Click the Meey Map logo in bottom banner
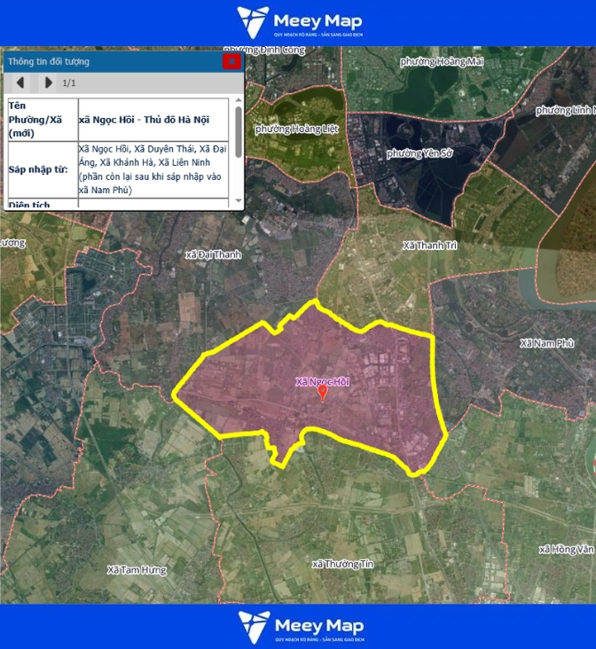Viewport: 596px width, 649px height. (x=299, y=626)
